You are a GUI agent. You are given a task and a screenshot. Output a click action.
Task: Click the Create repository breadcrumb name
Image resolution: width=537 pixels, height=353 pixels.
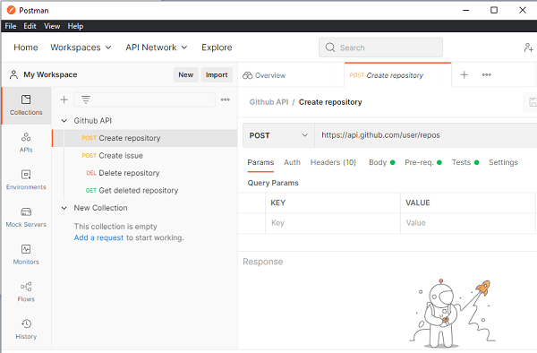pyautogui.click(x=330, y=102)
